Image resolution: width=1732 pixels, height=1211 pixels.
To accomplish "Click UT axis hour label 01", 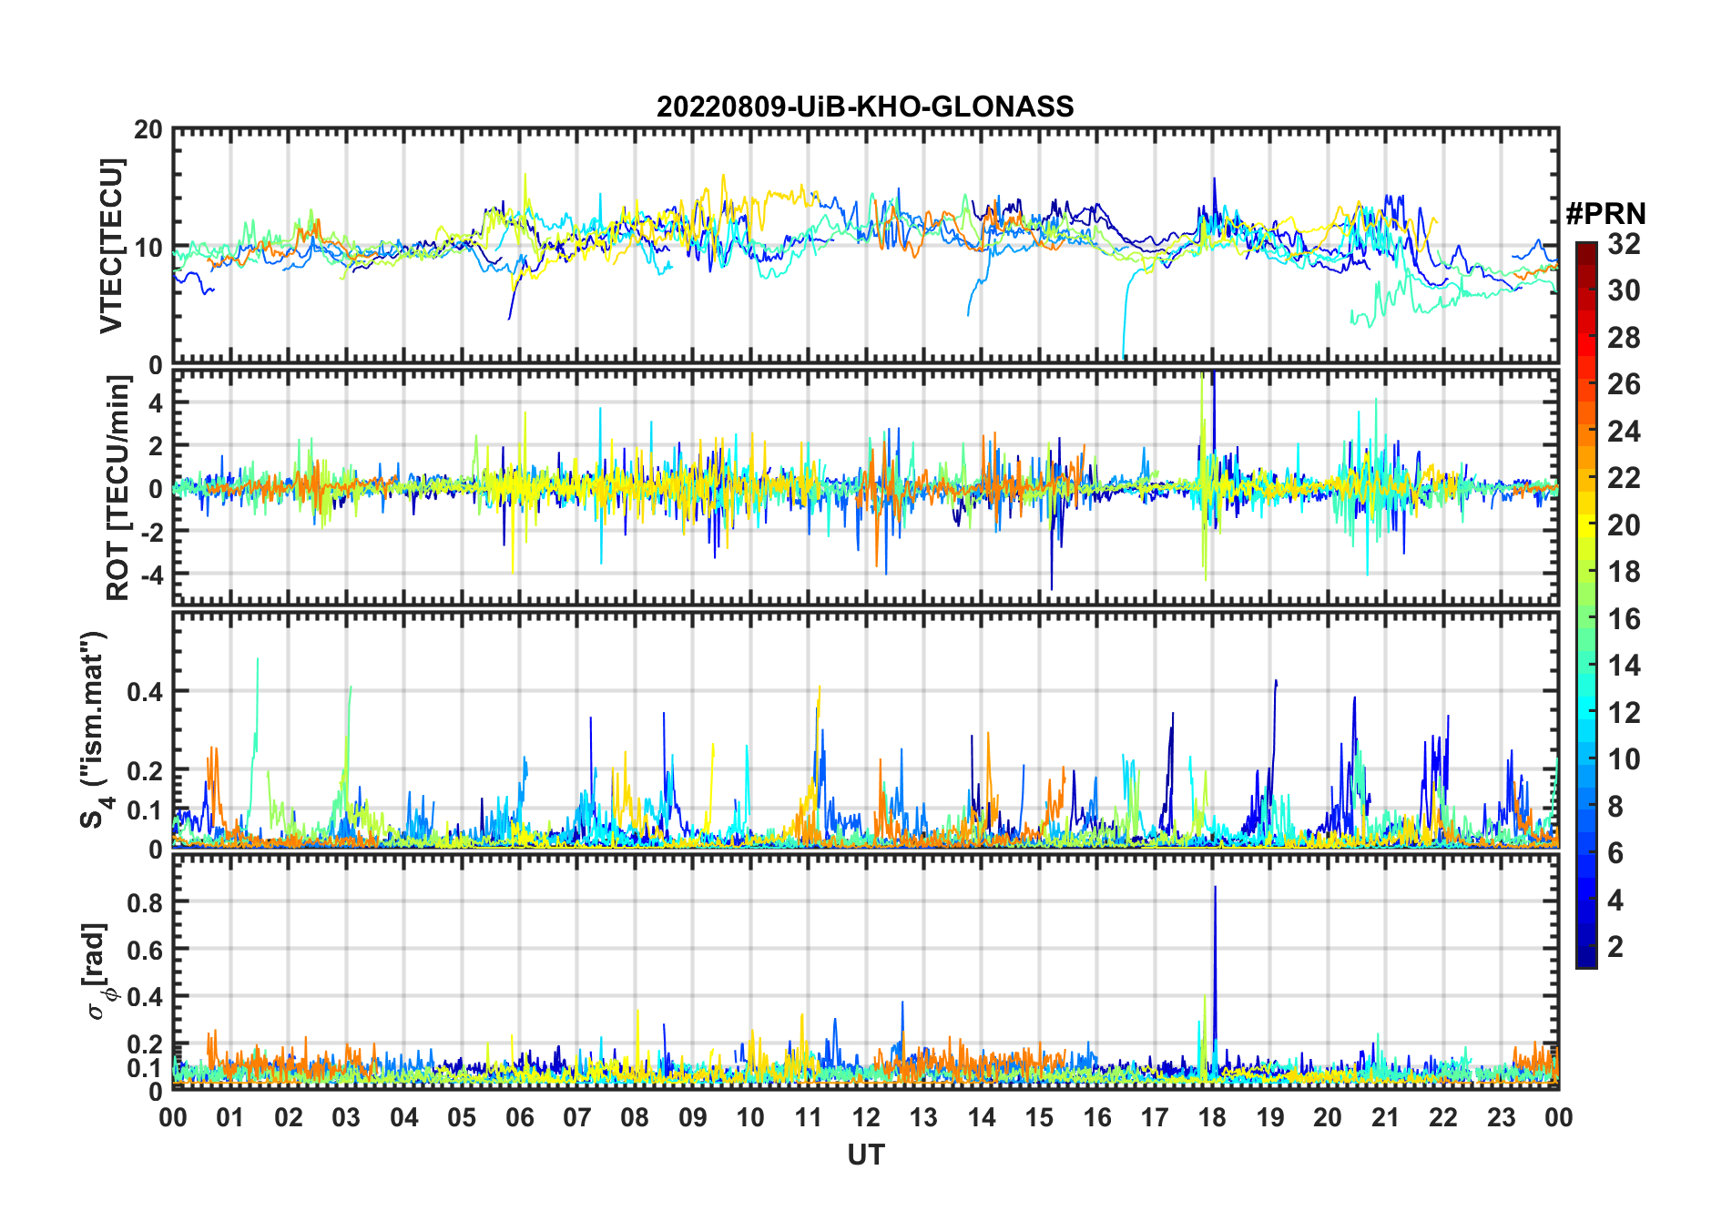I will 230,1117.
